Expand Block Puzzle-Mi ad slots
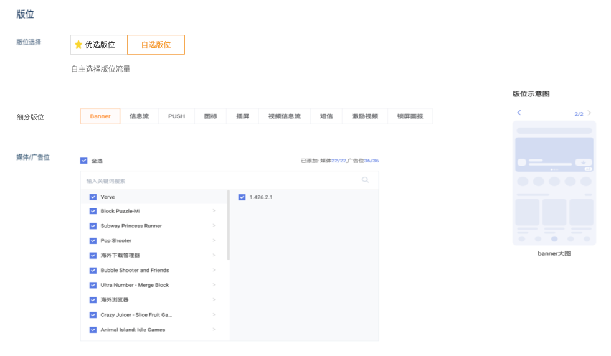611x356 pixels. 214,211
